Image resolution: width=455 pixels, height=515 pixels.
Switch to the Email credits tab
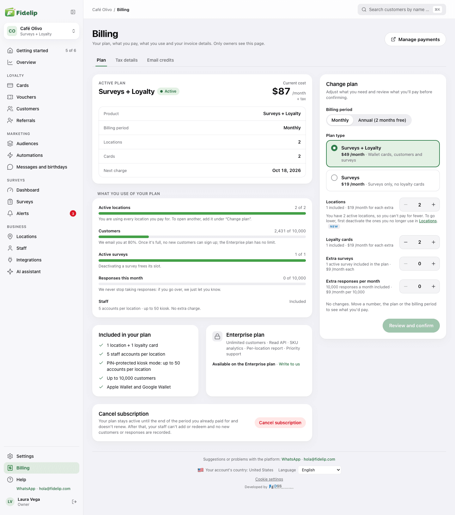coord(161,60)
